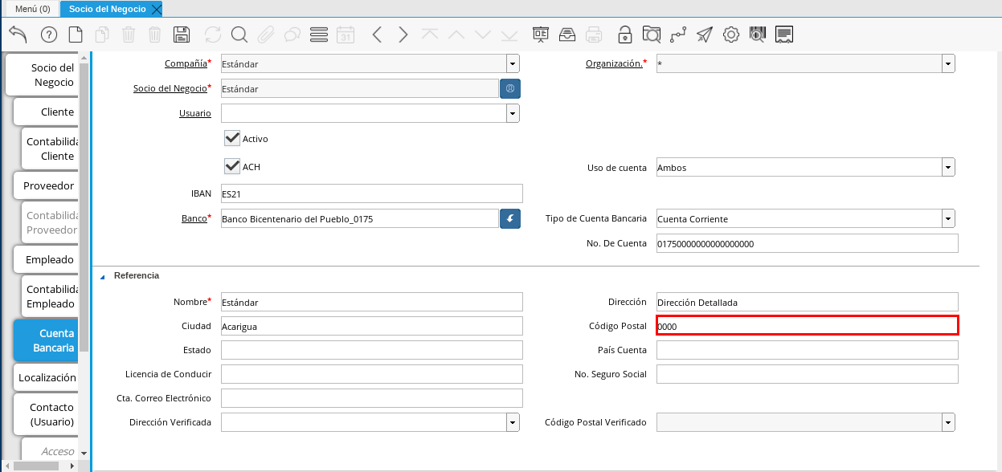Open record lookup with the magnifier icon
This screenshot has height=472, width=1002.
pos(239,35)
